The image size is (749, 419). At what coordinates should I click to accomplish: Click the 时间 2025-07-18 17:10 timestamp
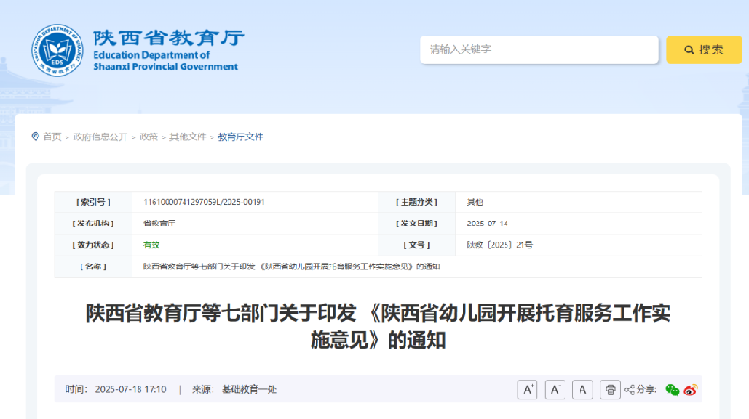[115, 389]
